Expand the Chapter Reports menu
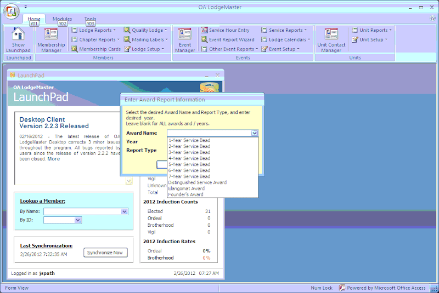439x293 pixels. (x=95, y=39)
